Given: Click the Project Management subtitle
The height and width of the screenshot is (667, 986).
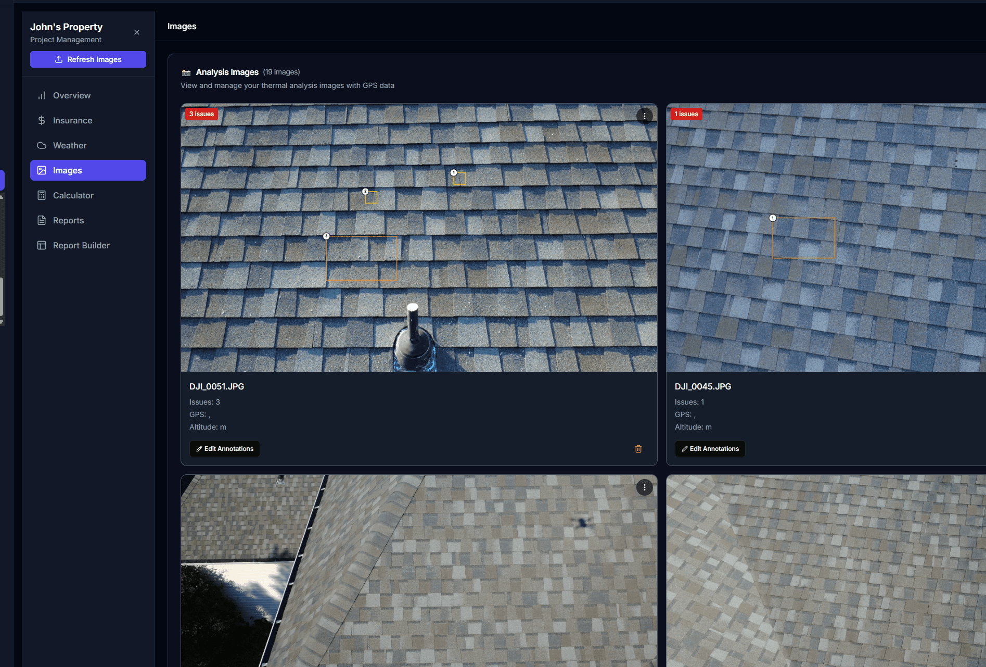Looking at the screenshot, I should (x=66, y=40).
